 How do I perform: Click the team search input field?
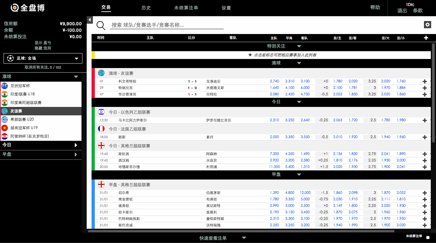(x=167, y=25)
